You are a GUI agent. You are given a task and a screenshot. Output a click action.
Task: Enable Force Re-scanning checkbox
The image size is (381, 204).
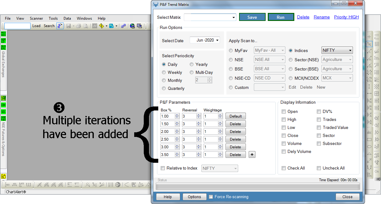[x=211, y=197]
